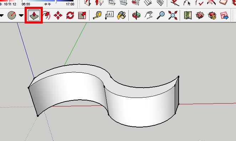This screenshot has height=141, width=236.
Task: Select the Move tool with four arrows
Action: pos(58,15)
